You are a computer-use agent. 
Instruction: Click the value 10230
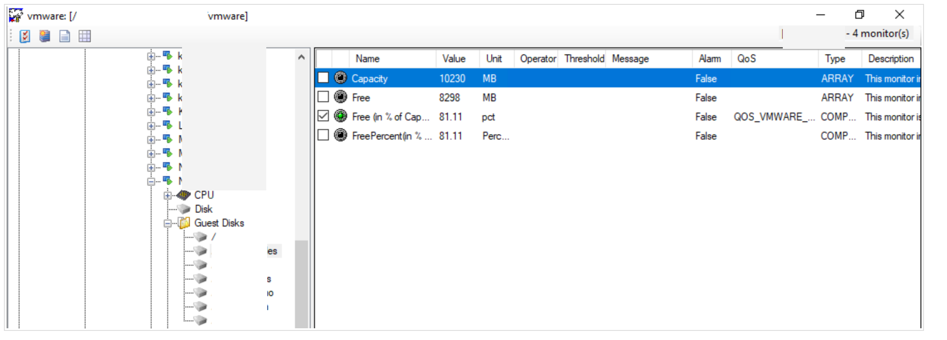(452, 78)
